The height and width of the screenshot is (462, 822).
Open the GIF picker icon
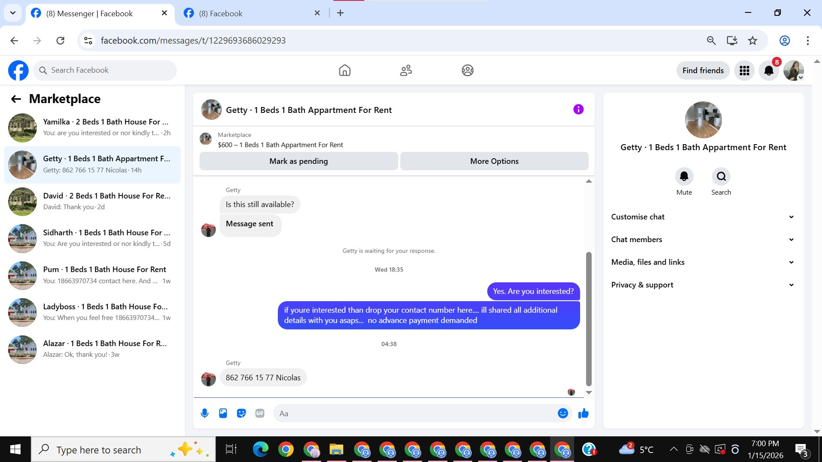pyautogui.click(x=260, y=413)
